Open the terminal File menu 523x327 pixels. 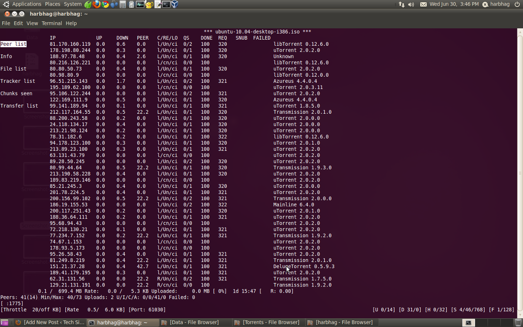coord(6,23)
